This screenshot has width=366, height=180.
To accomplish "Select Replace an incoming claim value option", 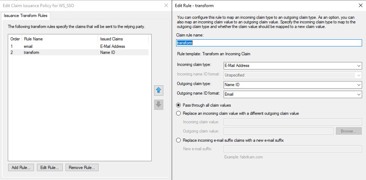I will tap(179, 113).
